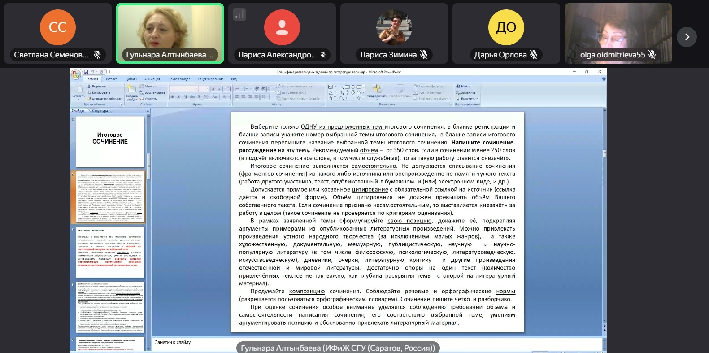This screenshot has width=709, height=353.
Task: Click the Save icon in quick access toolbar
Action: (x=86, y=72)
